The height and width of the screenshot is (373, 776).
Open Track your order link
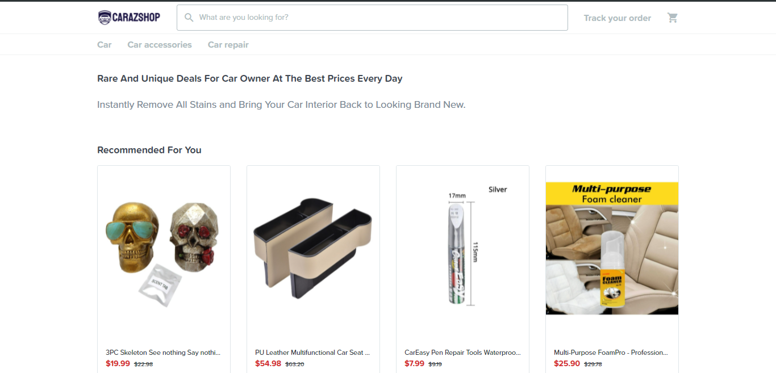617,18
